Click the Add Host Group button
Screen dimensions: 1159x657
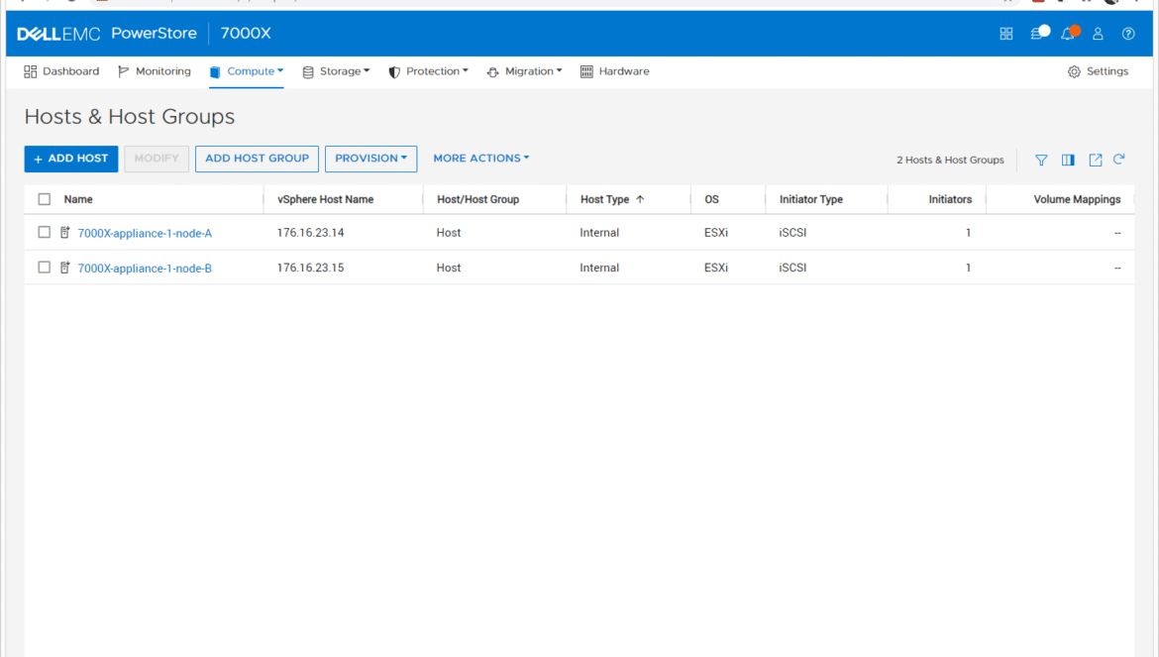258,159
